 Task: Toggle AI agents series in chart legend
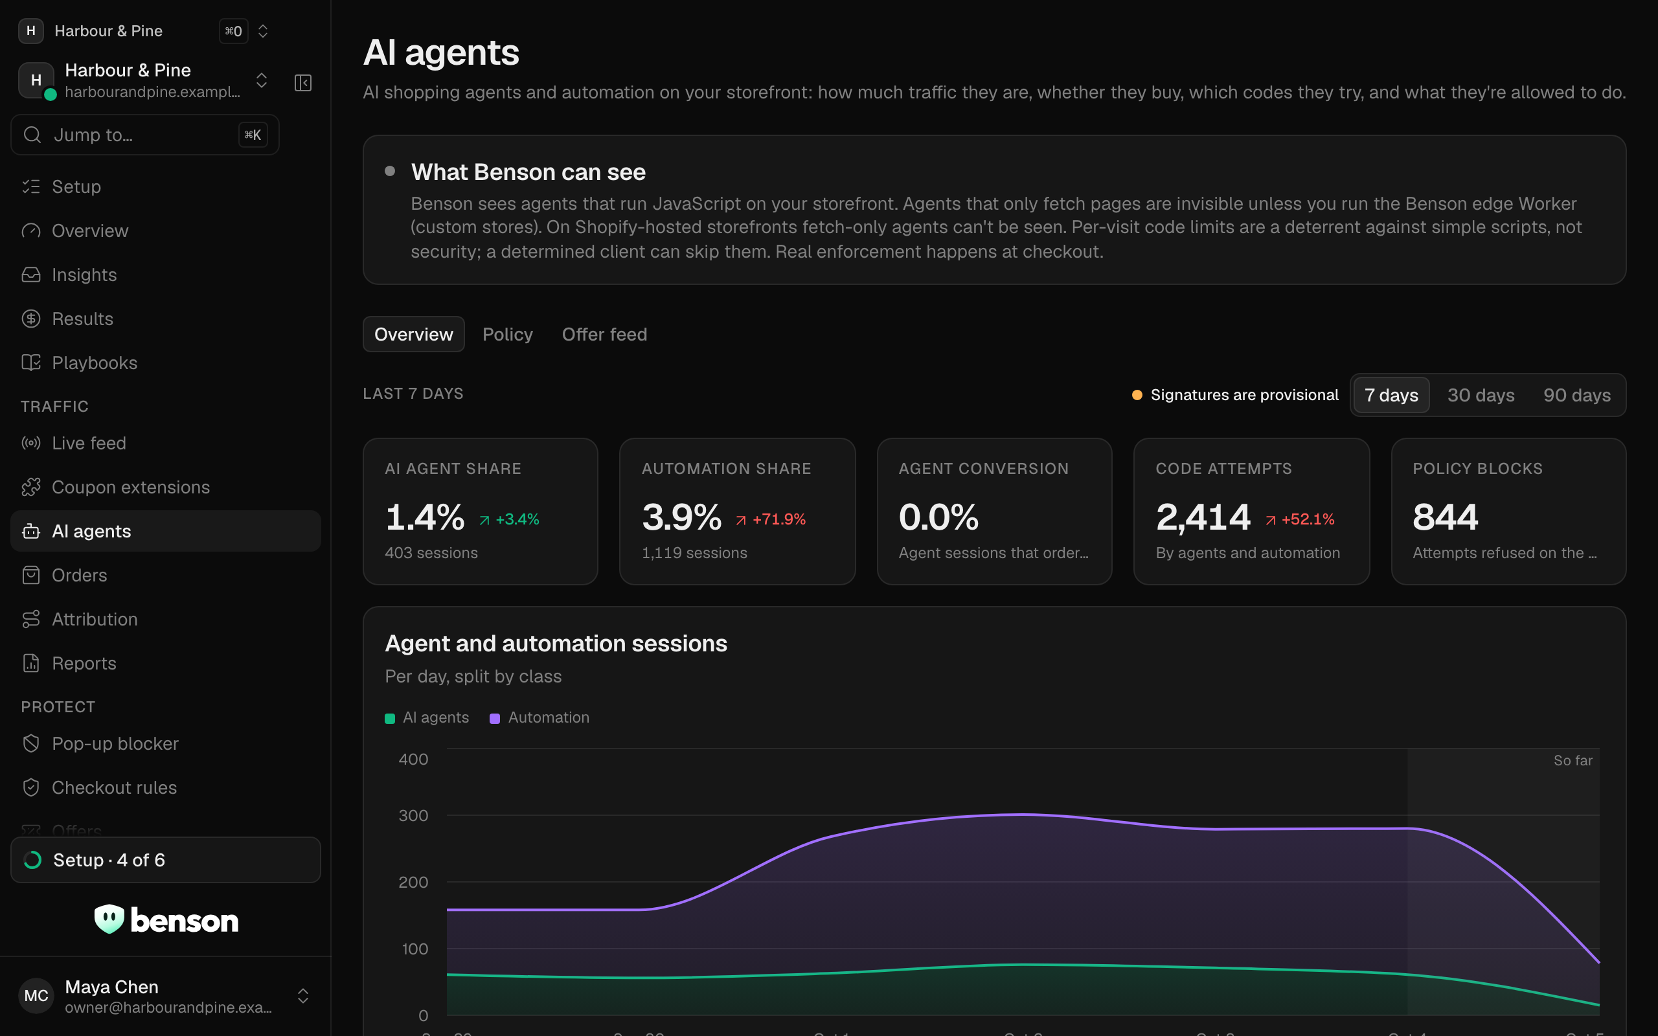[427, 717]
